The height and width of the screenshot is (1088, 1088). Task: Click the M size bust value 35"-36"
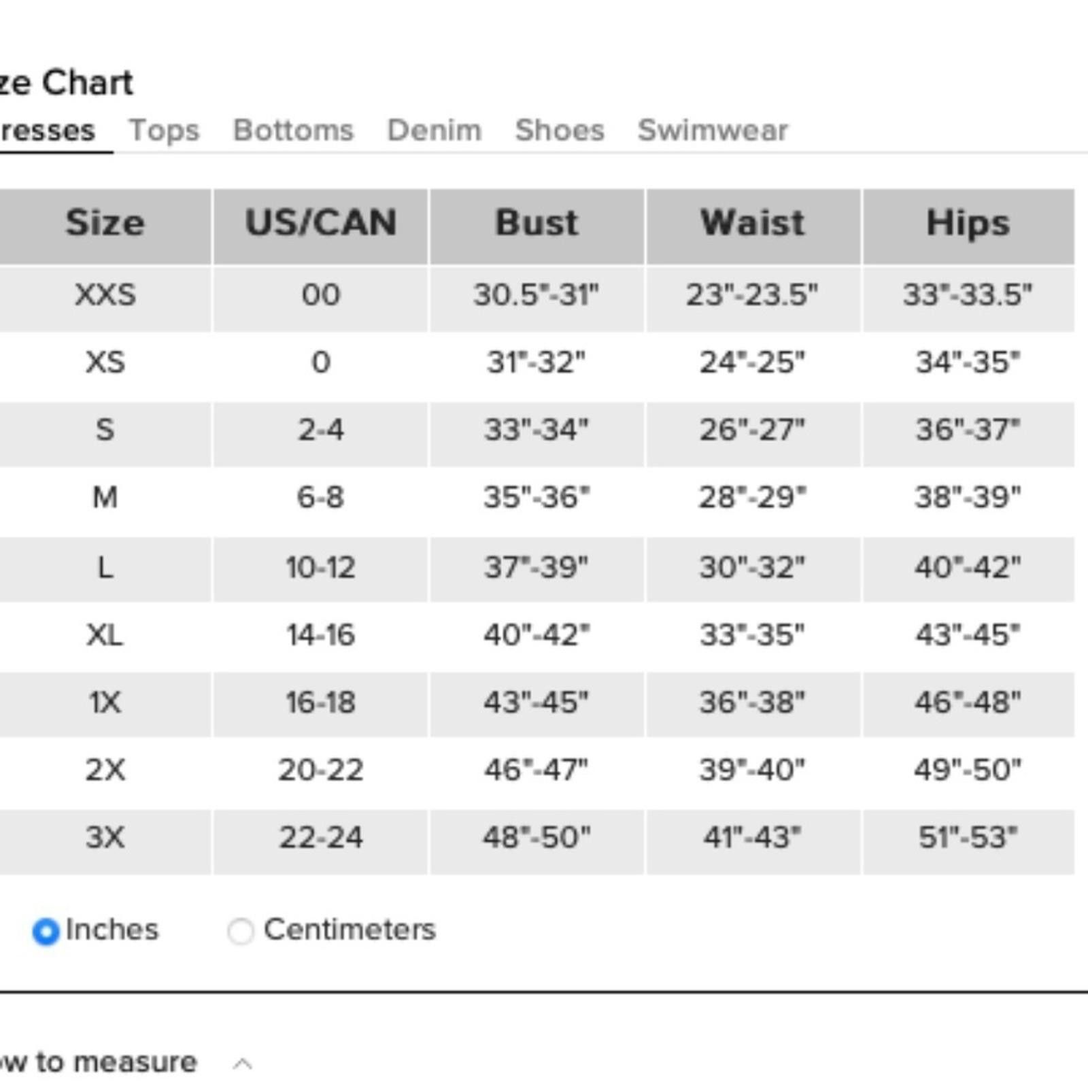pyautogui.click(x=537, y=497)
